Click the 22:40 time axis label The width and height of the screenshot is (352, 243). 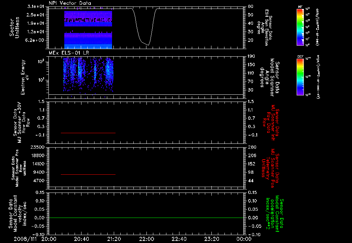179,239
